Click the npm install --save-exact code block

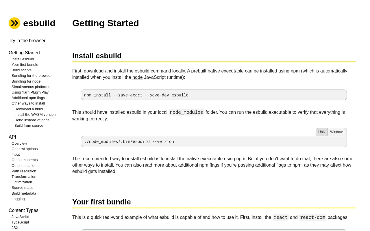point(214,95)
